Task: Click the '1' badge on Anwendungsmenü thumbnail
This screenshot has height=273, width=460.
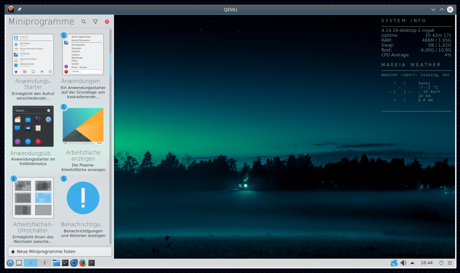Action: pos(64,35)
